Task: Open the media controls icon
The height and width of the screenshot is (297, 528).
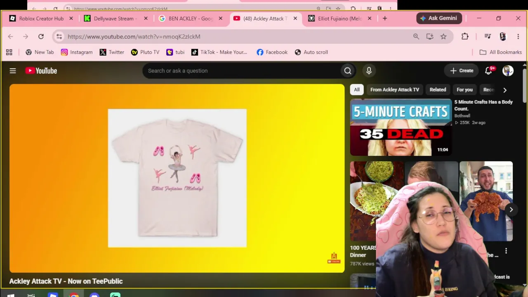Action: [488, 37]
